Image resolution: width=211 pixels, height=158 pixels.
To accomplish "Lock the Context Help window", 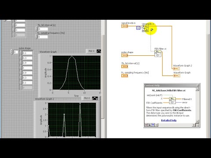I will [149, 125].
